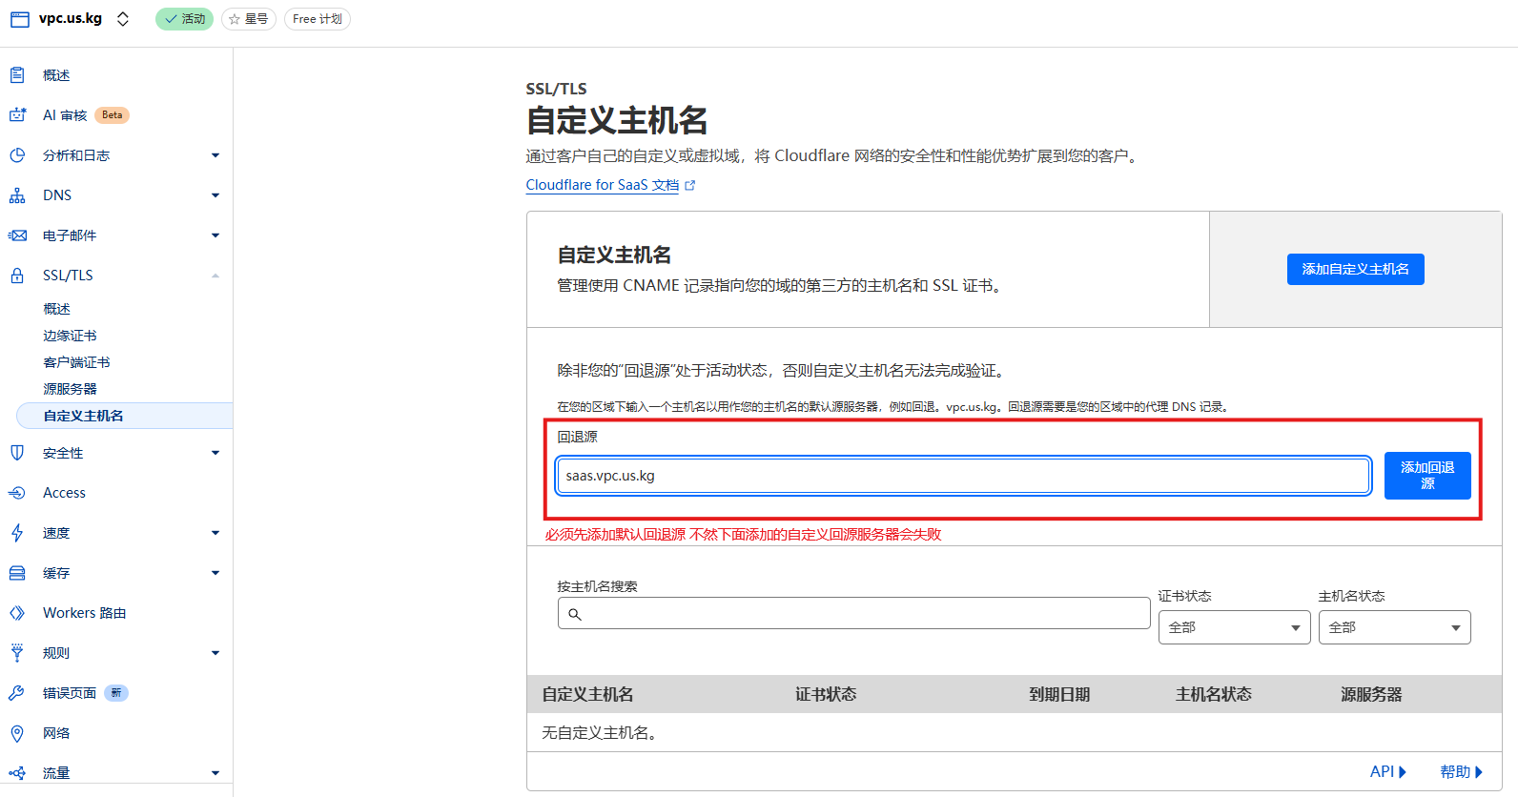Screen dimensions: 1518x797
Task: Click the 无自定义主机名 empty row text
Action: coord(599,732)
